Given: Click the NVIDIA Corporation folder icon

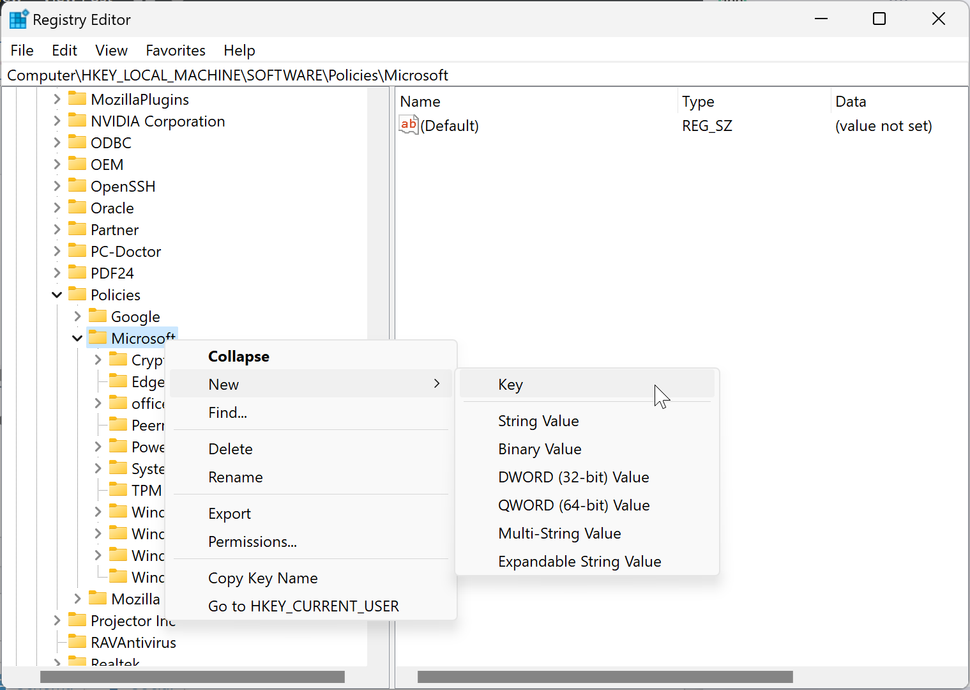Looking at the screenshot, I should [x=77, y=120].
